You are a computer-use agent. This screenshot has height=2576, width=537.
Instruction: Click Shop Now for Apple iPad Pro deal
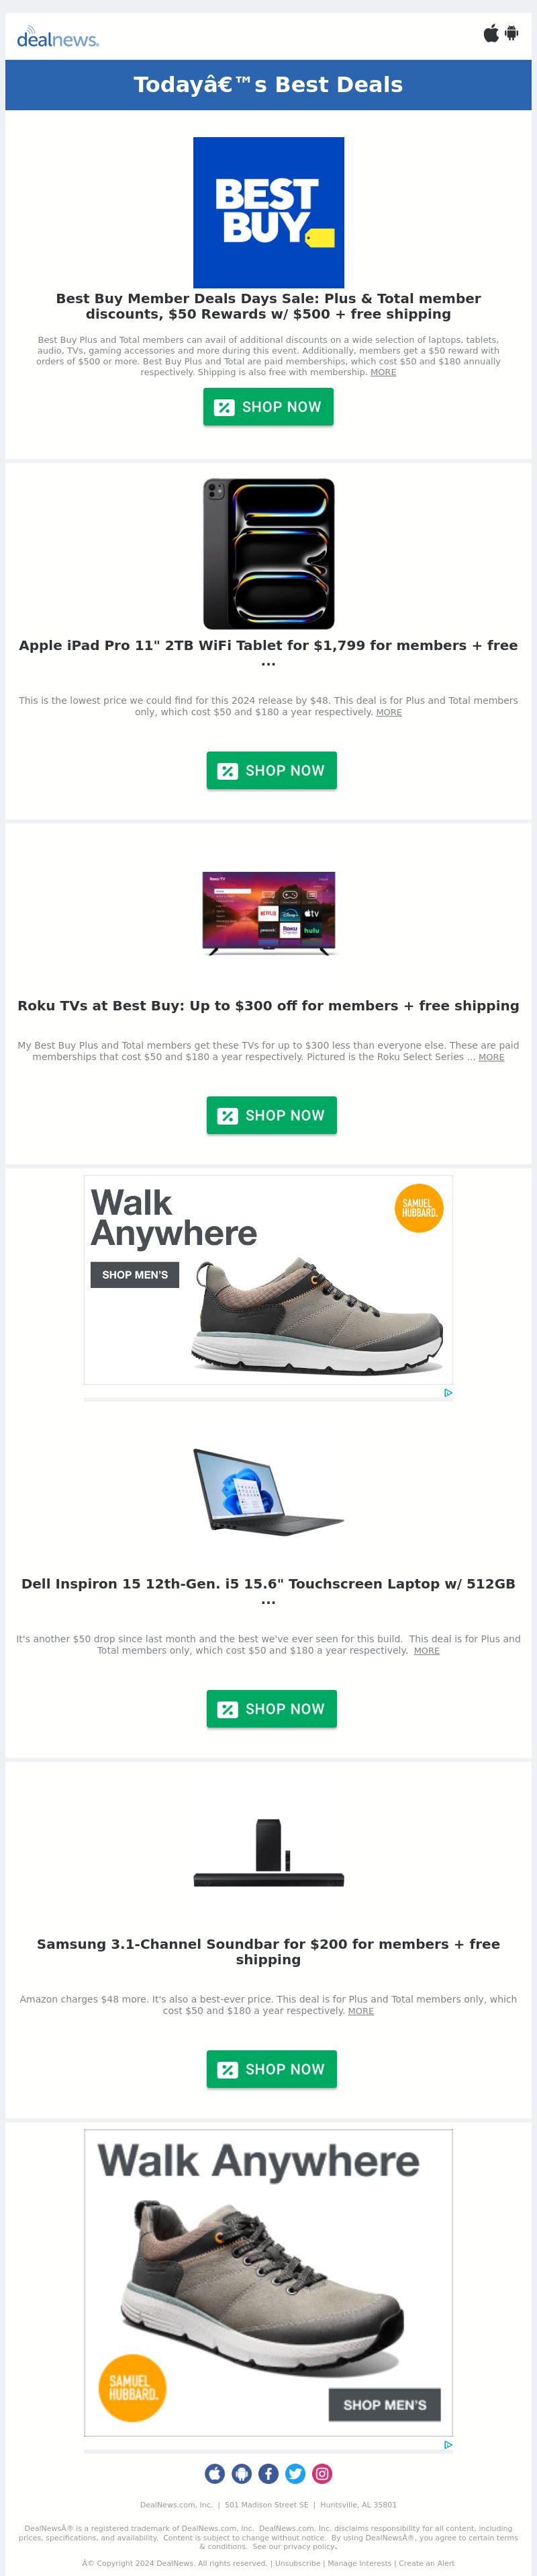pyautogui.click(x=271, y=770)
